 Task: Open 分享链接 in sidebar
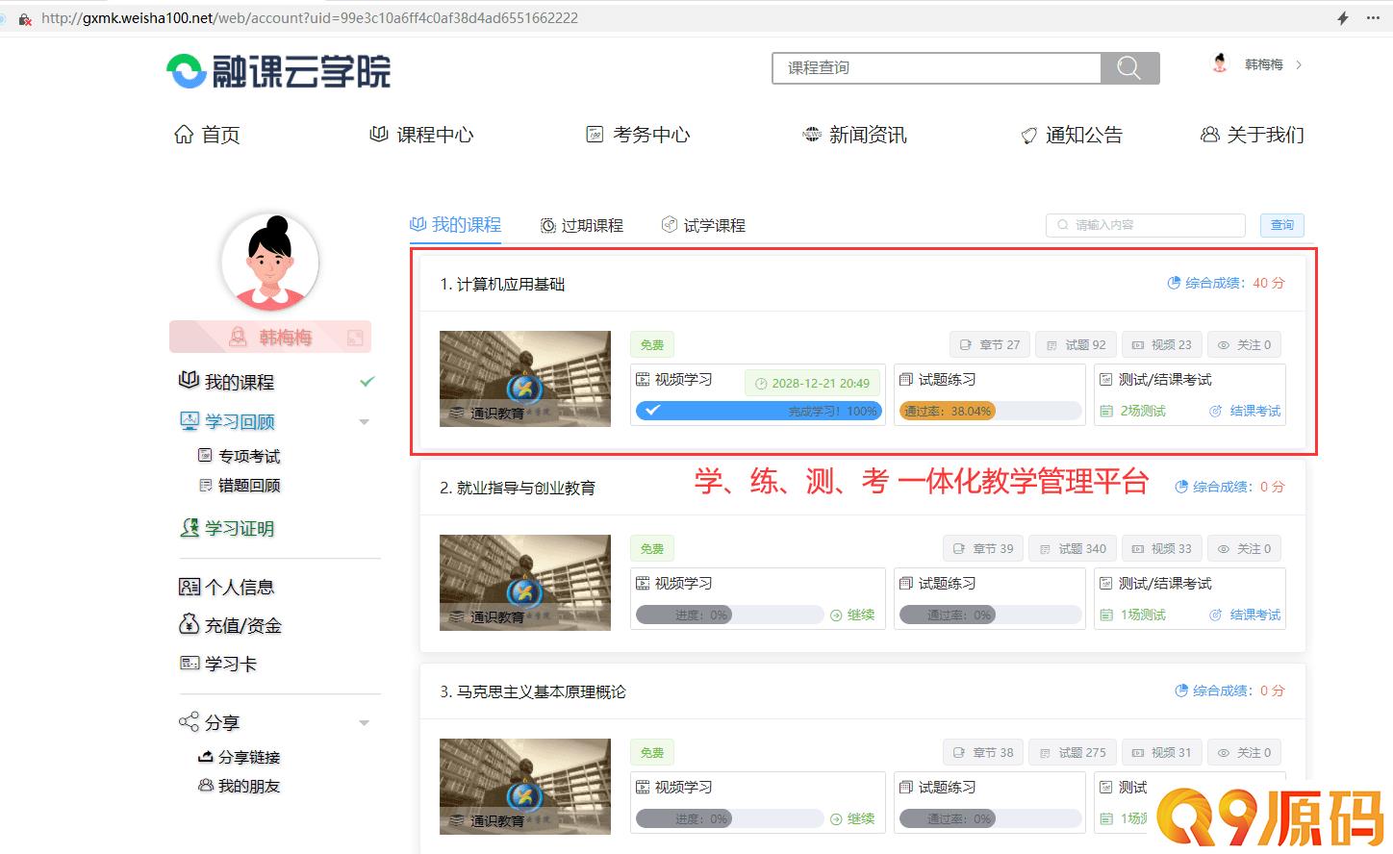point(239,757)
